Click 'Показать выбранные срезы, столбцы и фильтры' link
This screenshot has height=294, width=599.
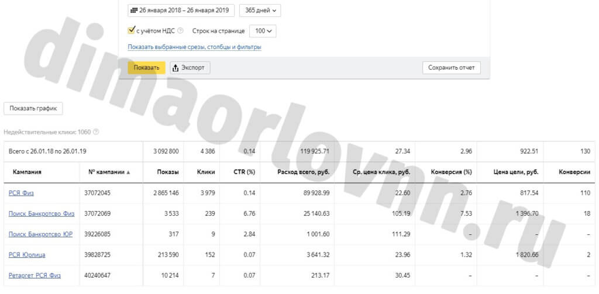point(194,47)
